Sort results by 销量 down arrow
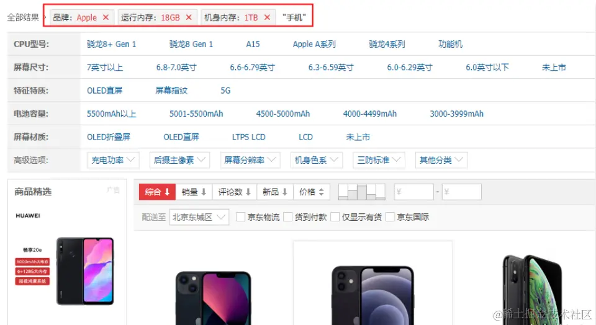This screenshot has height=325, width=596. (194, 192)
